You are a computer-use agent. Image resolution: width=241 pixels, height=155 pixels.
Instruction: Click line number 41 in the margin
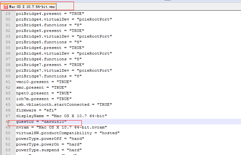[x=8, y=82]
